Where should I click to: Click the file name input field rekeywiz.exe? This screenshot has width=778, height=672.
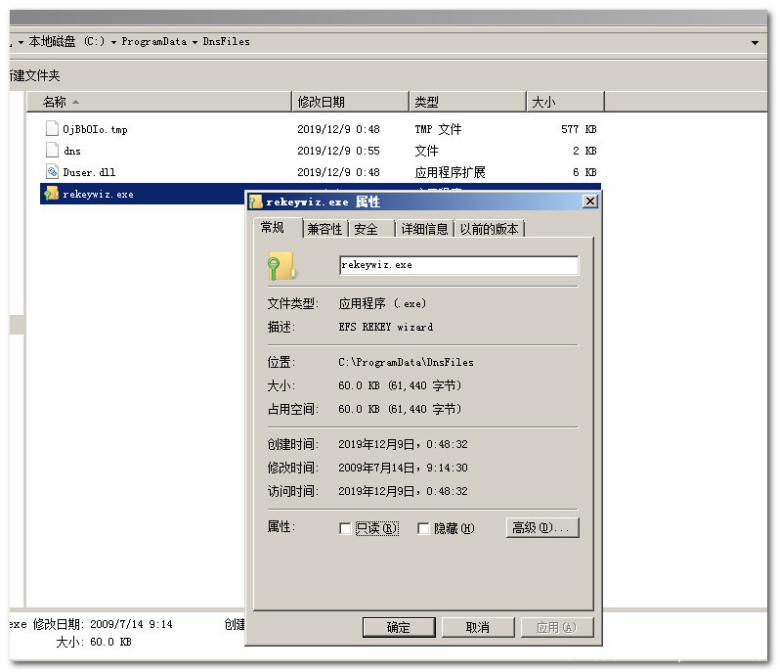(x=459, y=265)
